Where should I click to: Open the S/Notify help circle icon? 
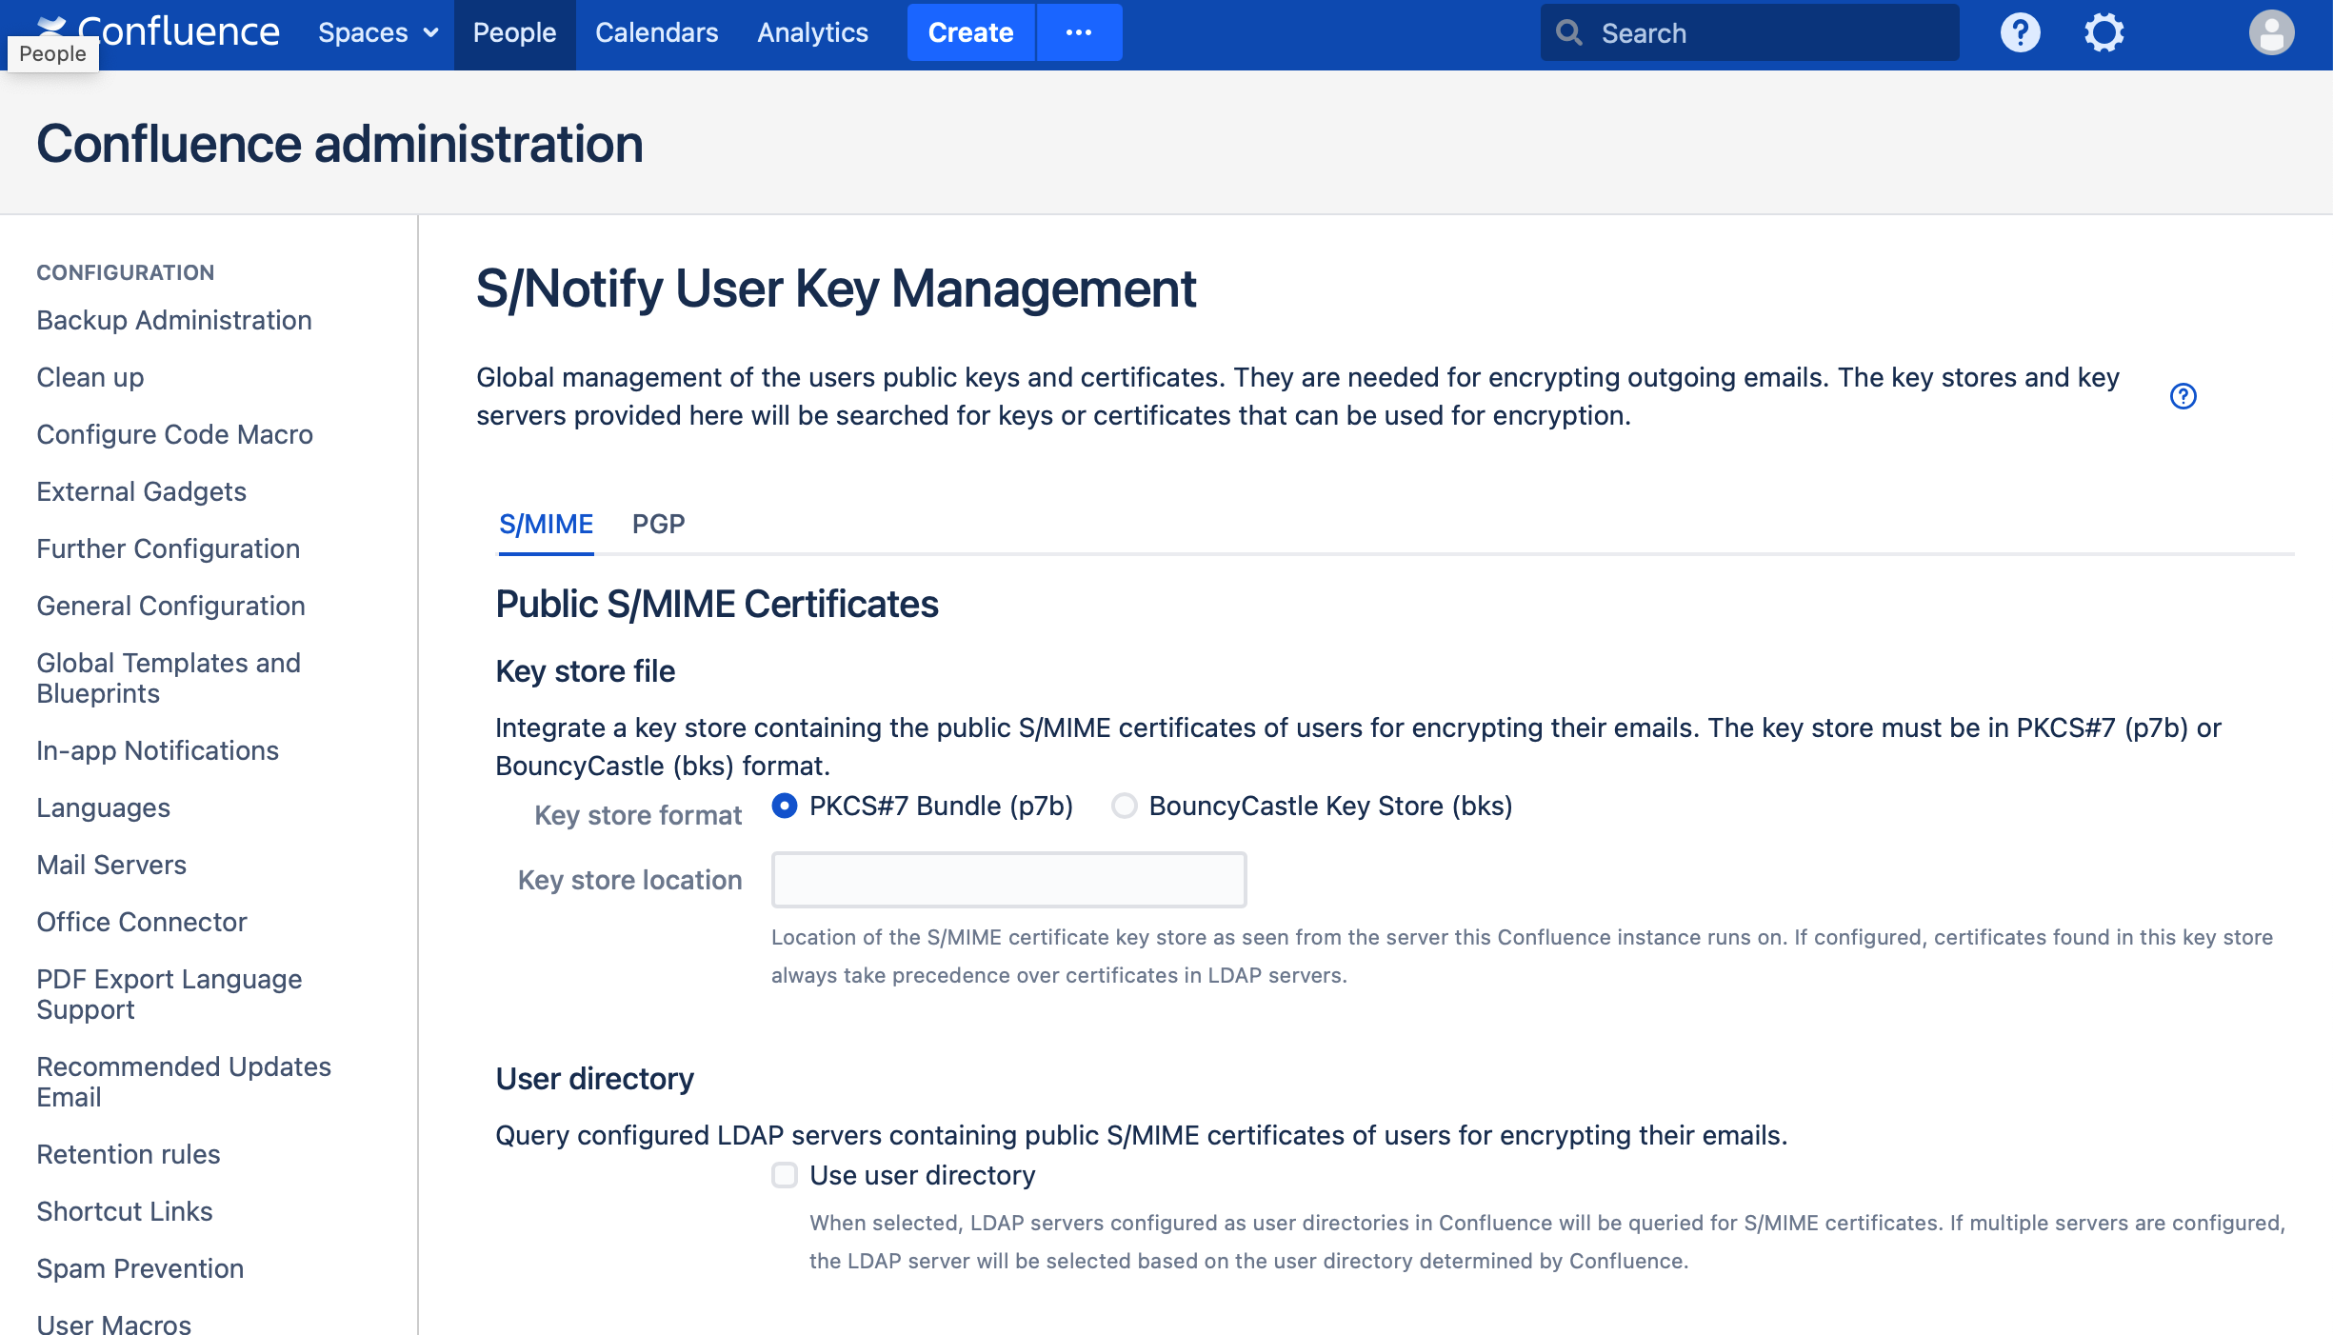2183,396
